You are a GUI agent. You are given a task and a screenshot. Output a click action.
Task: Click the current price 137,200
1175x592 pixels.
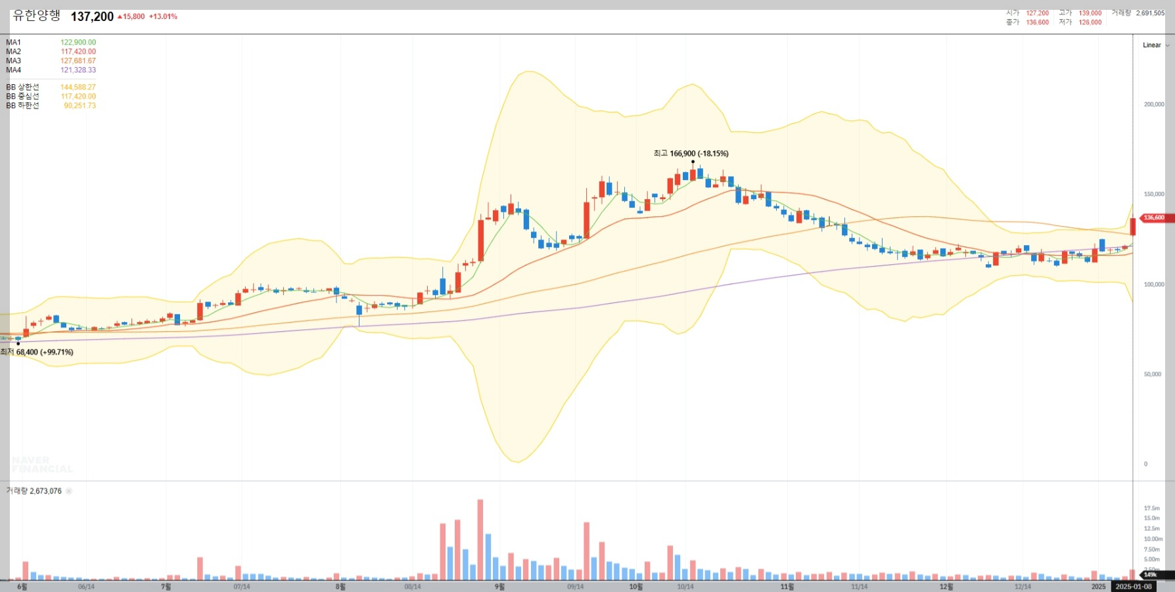click(x=92, y=16)
